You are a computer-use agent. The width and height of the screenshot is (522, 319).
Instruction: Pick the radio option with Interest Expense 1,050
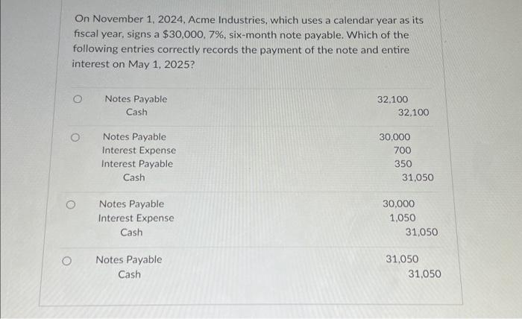point(71,204)
